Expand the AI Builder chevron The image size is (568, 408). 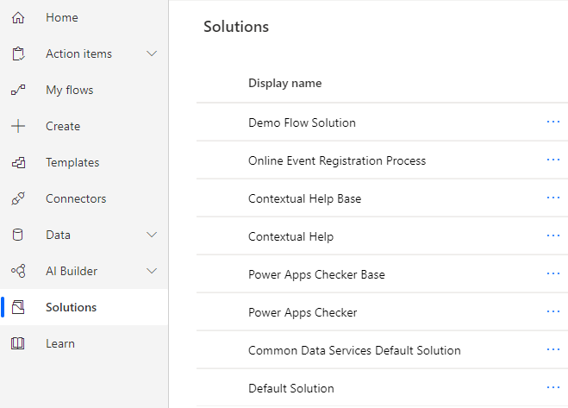coord(153,271)
